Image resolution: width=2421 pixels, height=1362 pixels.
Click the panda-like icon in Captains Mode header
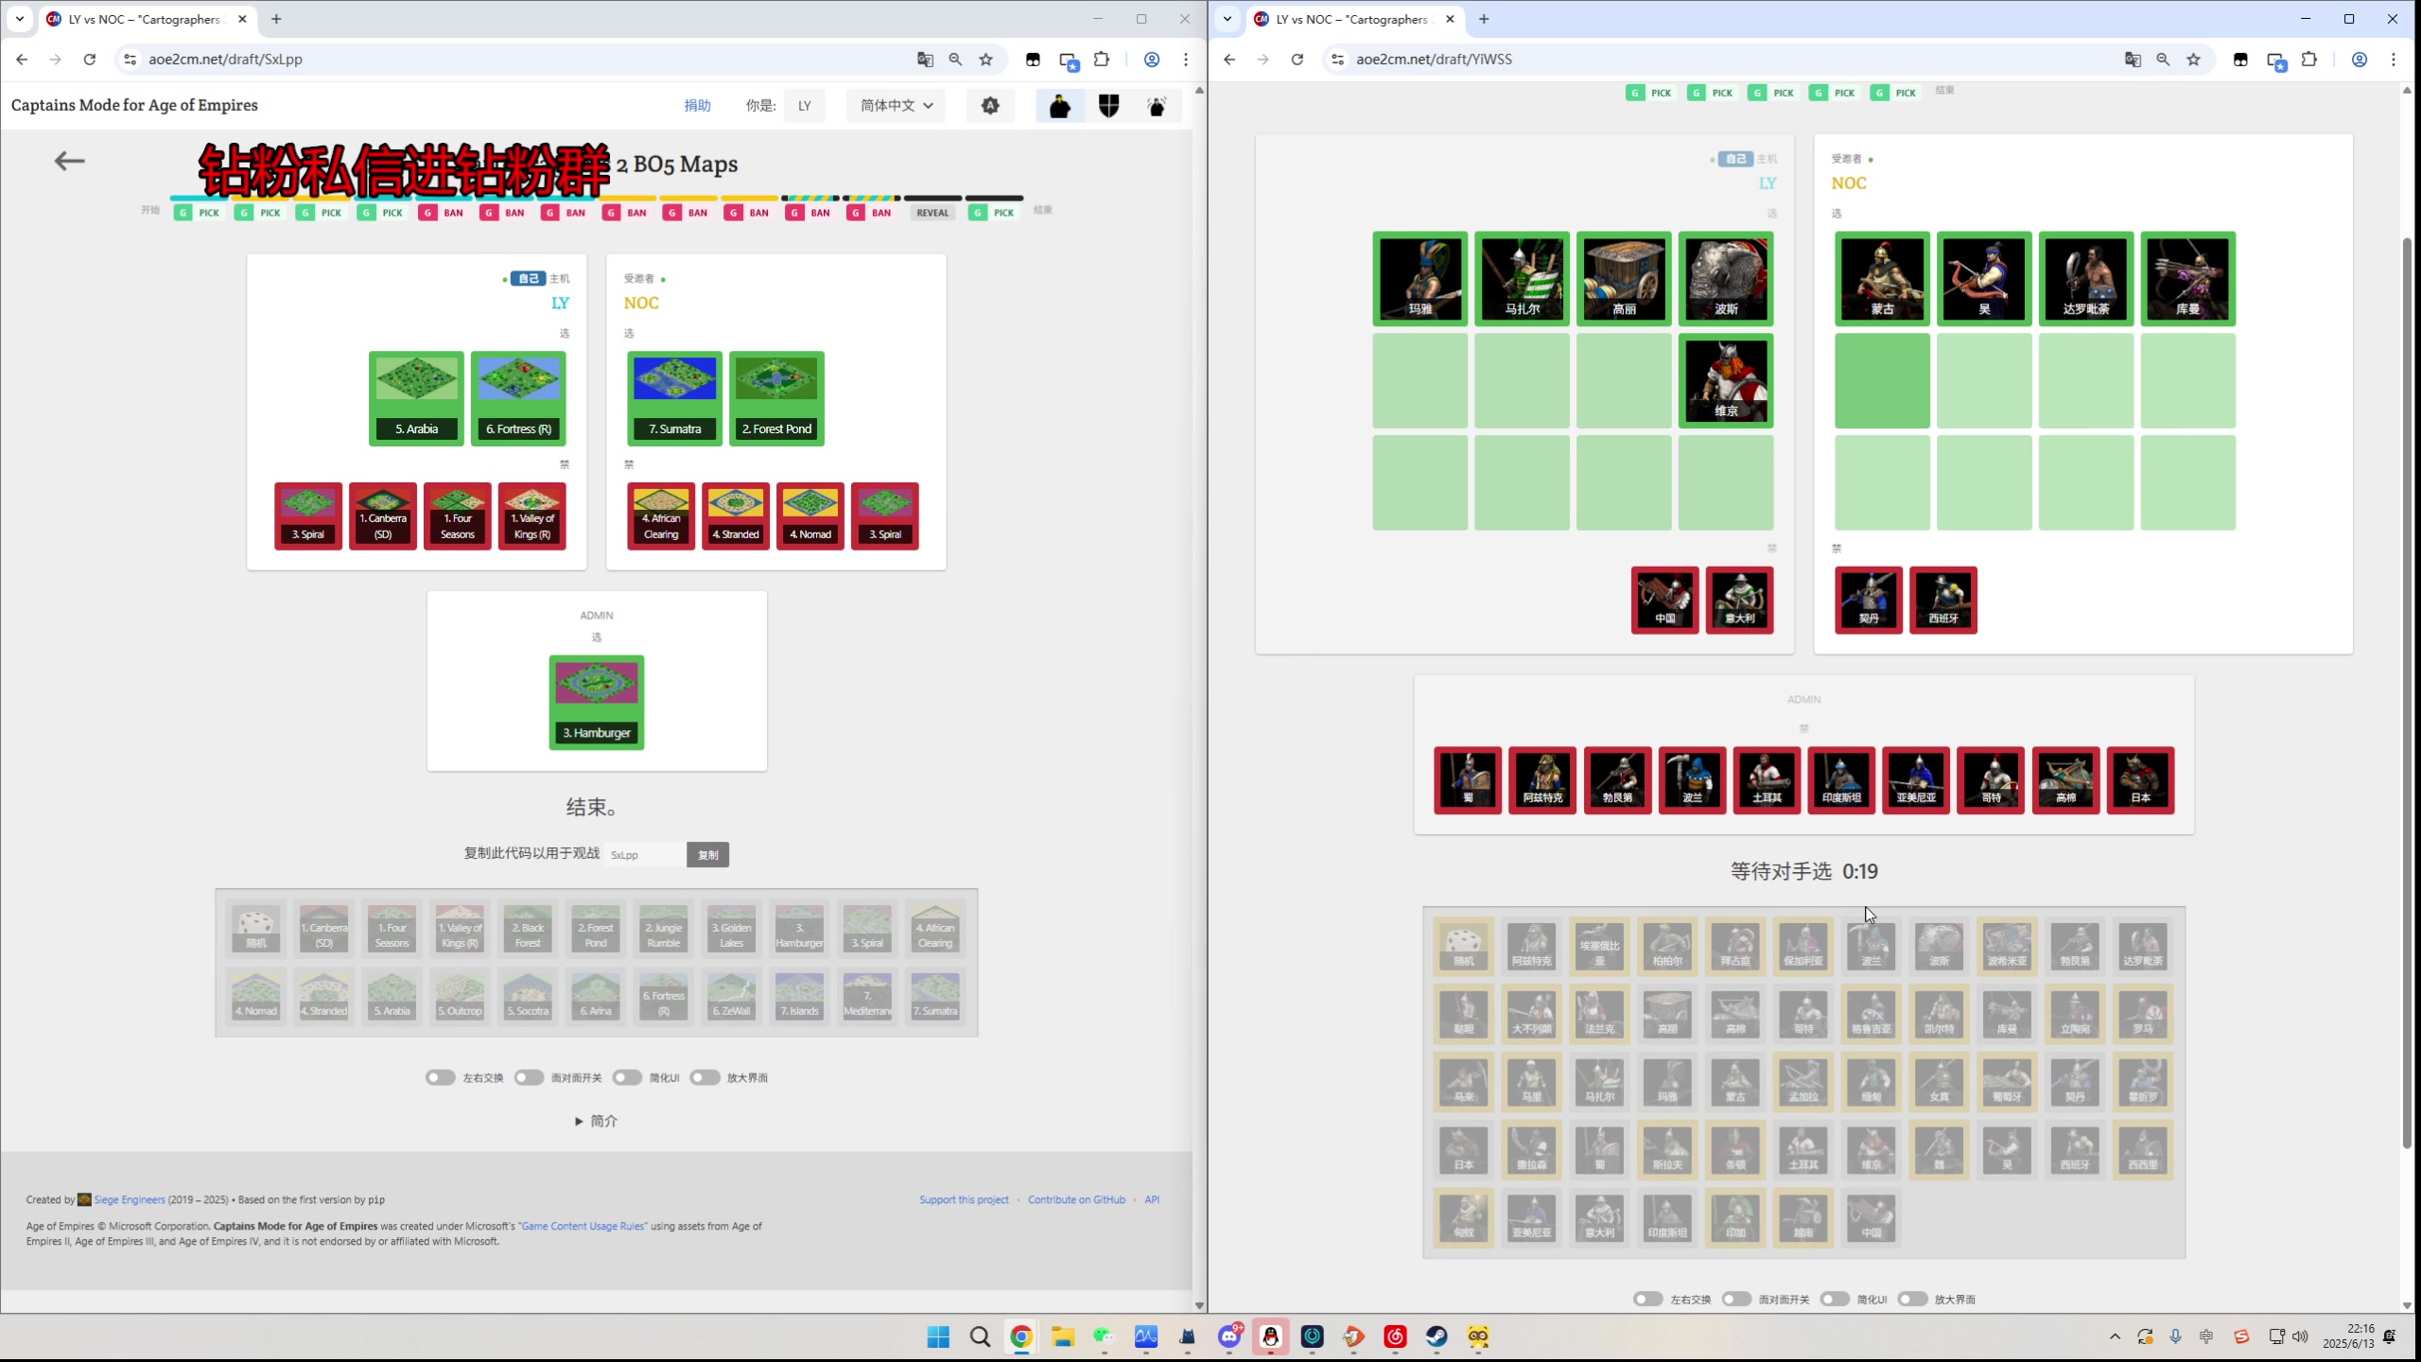1157,106
